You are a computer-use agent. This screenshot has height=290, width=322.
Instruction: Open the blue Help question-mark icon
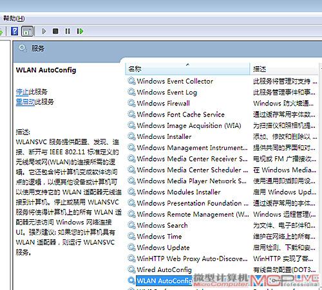point(15,32)
